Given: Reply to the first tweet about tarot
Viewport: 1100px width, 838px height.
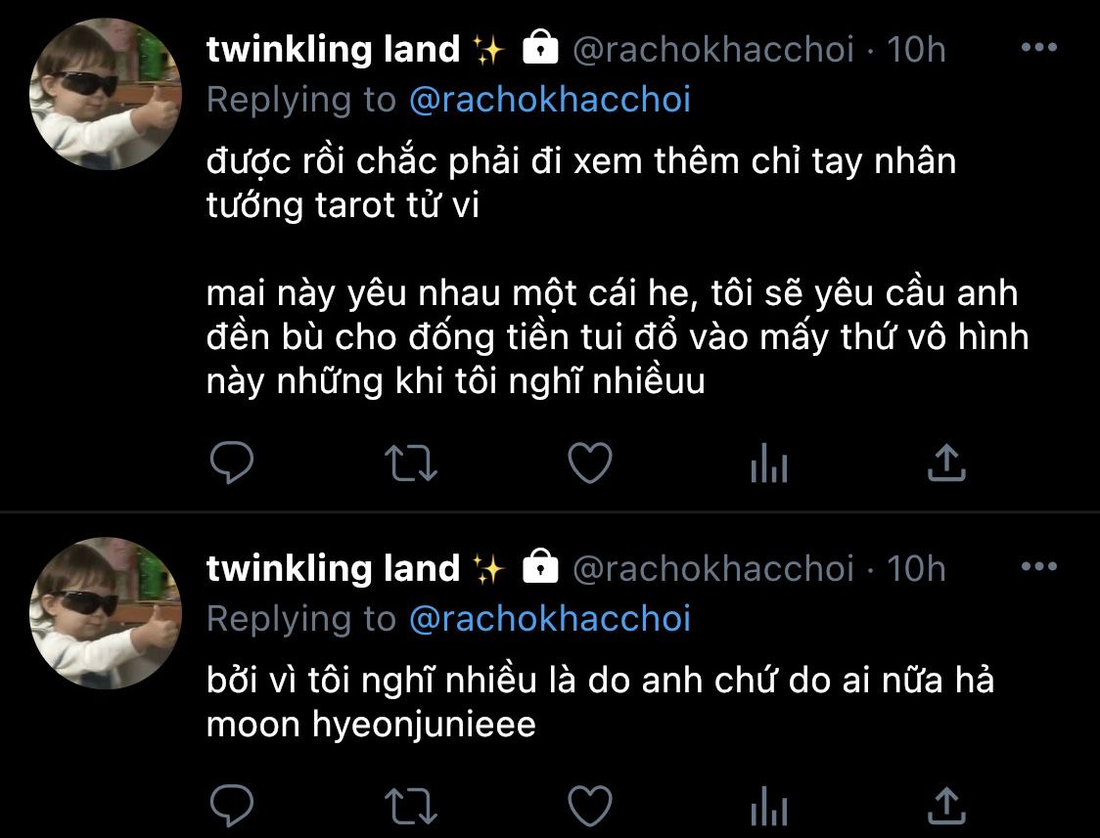Looking at the screenshot, I should [232, 463].
